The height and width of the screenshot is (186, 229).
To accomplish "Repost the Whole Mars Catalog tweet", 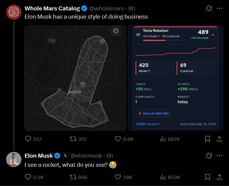I will coord(78,139).
